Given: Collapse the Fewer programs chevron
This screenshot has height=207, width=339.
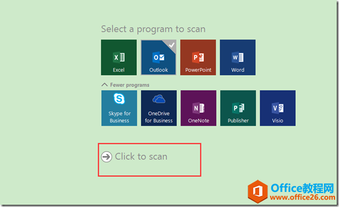Looking at the screenshot, I should tap(105, 84).
